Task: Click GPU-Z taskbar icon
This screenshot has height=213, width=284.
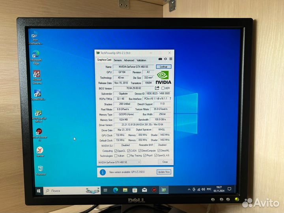Action: [x=164, y=190]
